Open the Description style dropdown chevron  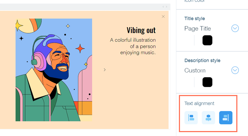click(235, 70)
